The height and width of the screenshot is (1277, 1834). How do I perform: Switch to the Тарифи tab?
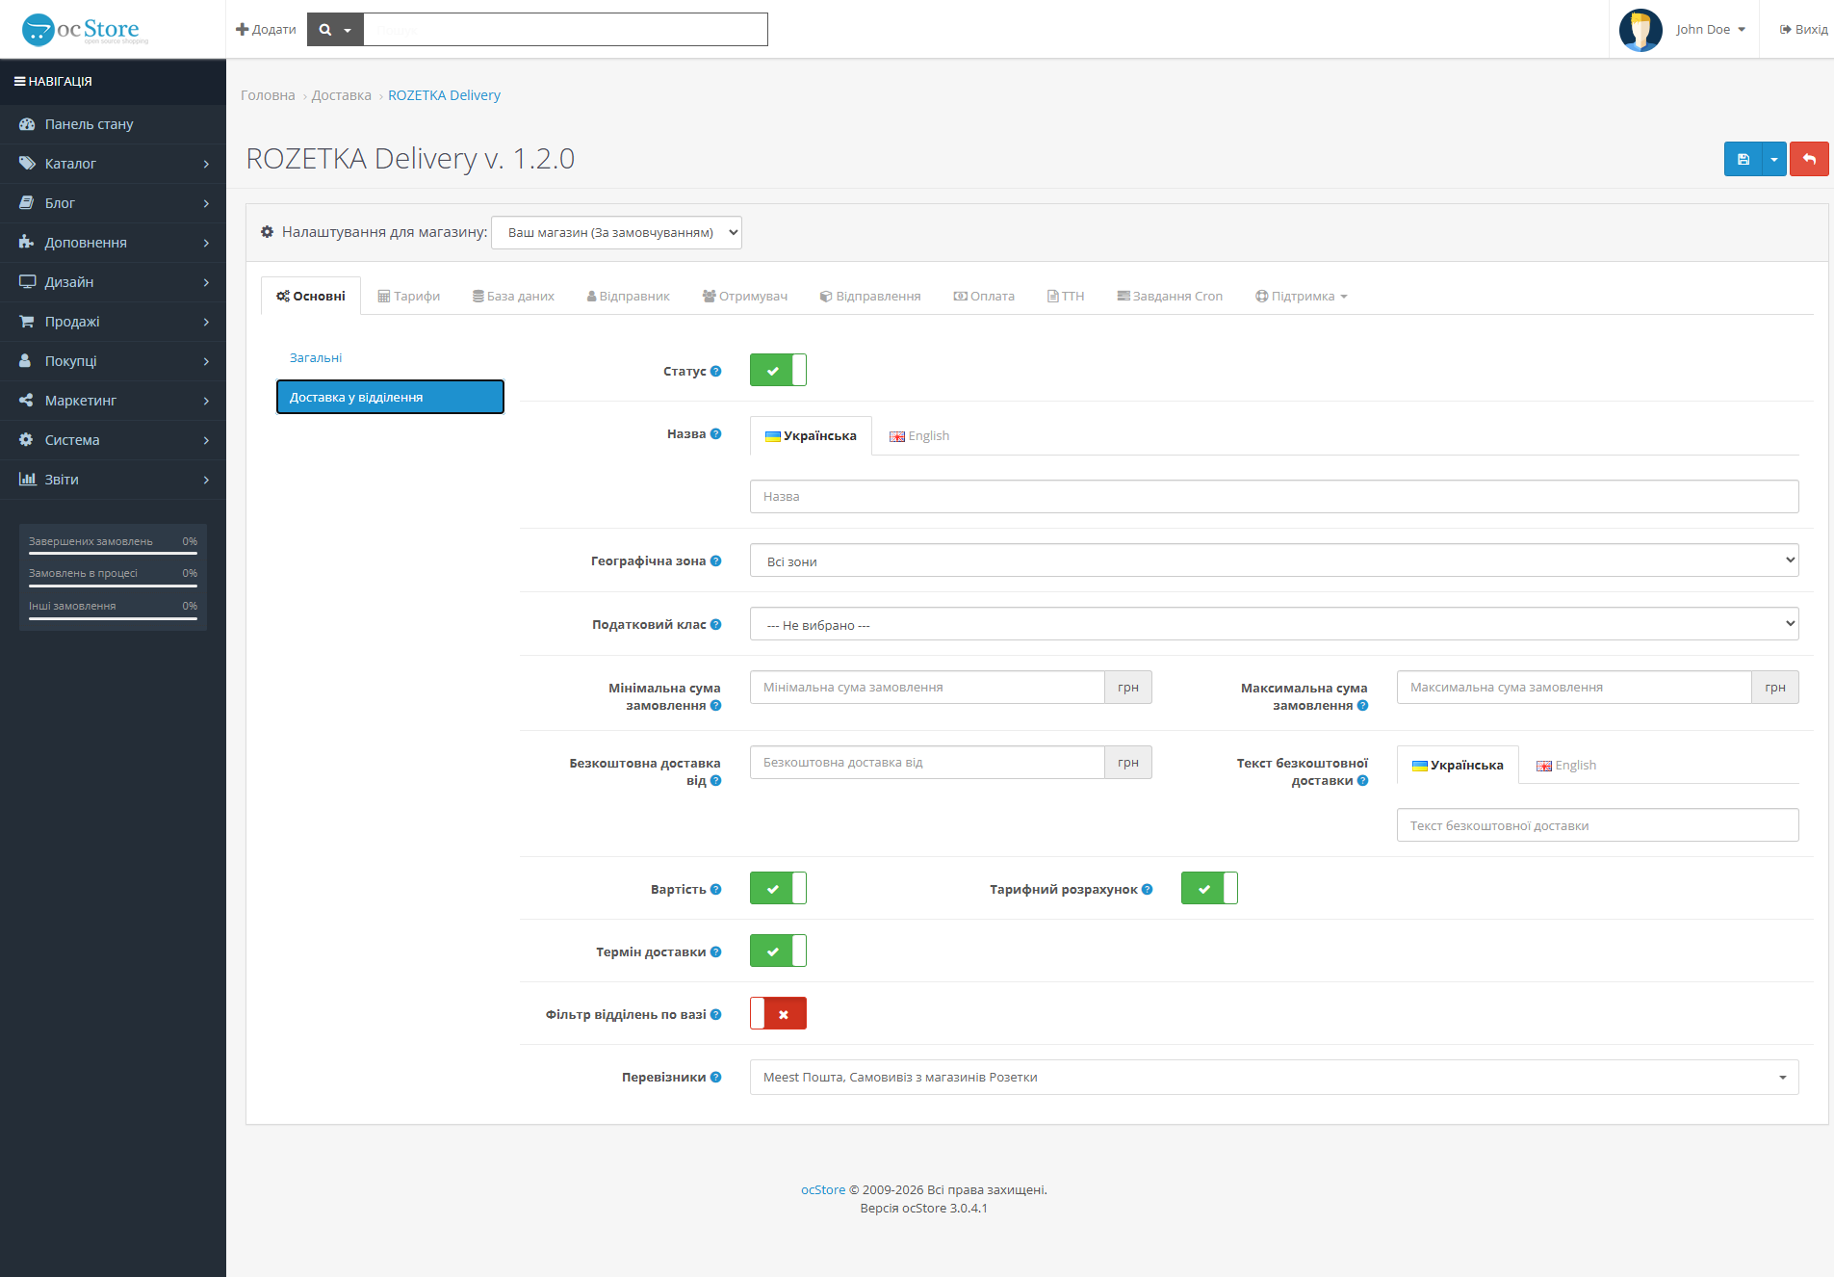(408, 296)
